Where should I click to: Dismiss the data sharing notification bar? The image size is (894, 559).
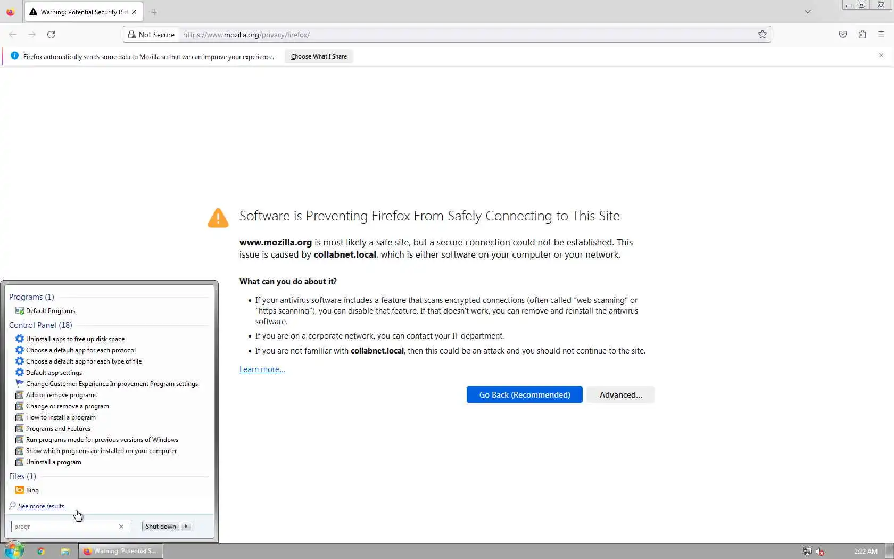pos(881,55)
